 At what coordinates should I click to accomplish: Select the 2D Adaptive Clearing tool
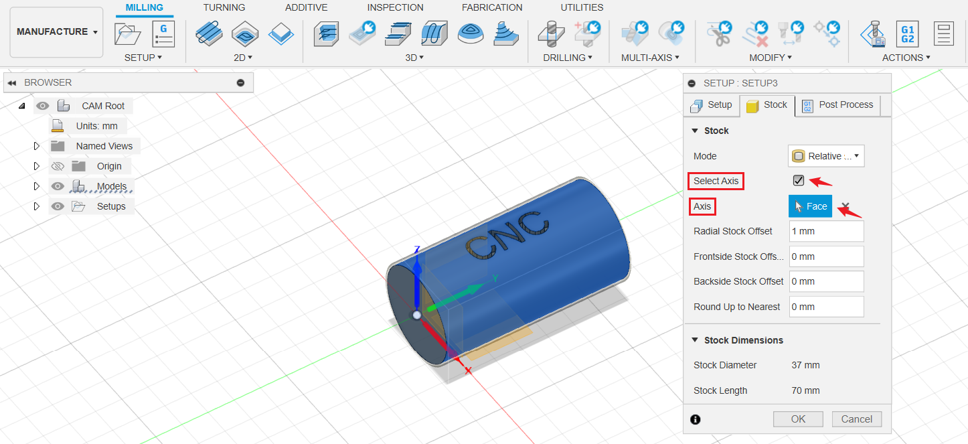click(x=209, y=33)
